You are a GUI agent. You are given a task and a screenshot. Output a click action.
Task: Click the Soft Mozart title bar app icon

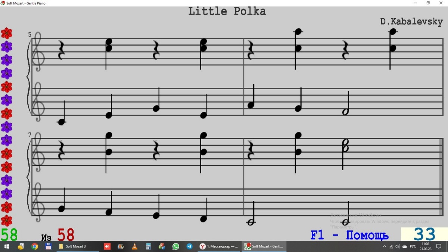(x=3, y=3)
